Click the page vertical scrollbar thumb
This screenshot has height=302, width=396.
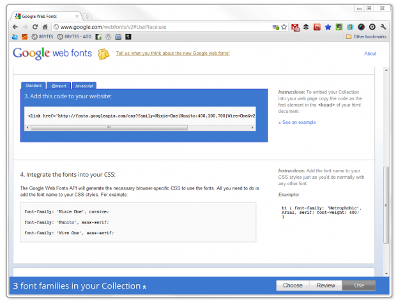pos(386,205)
